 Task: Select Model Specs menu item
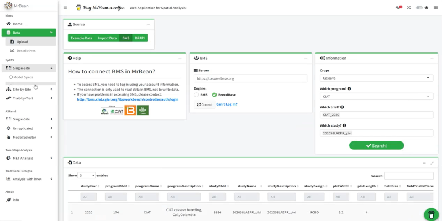(30, 77)
